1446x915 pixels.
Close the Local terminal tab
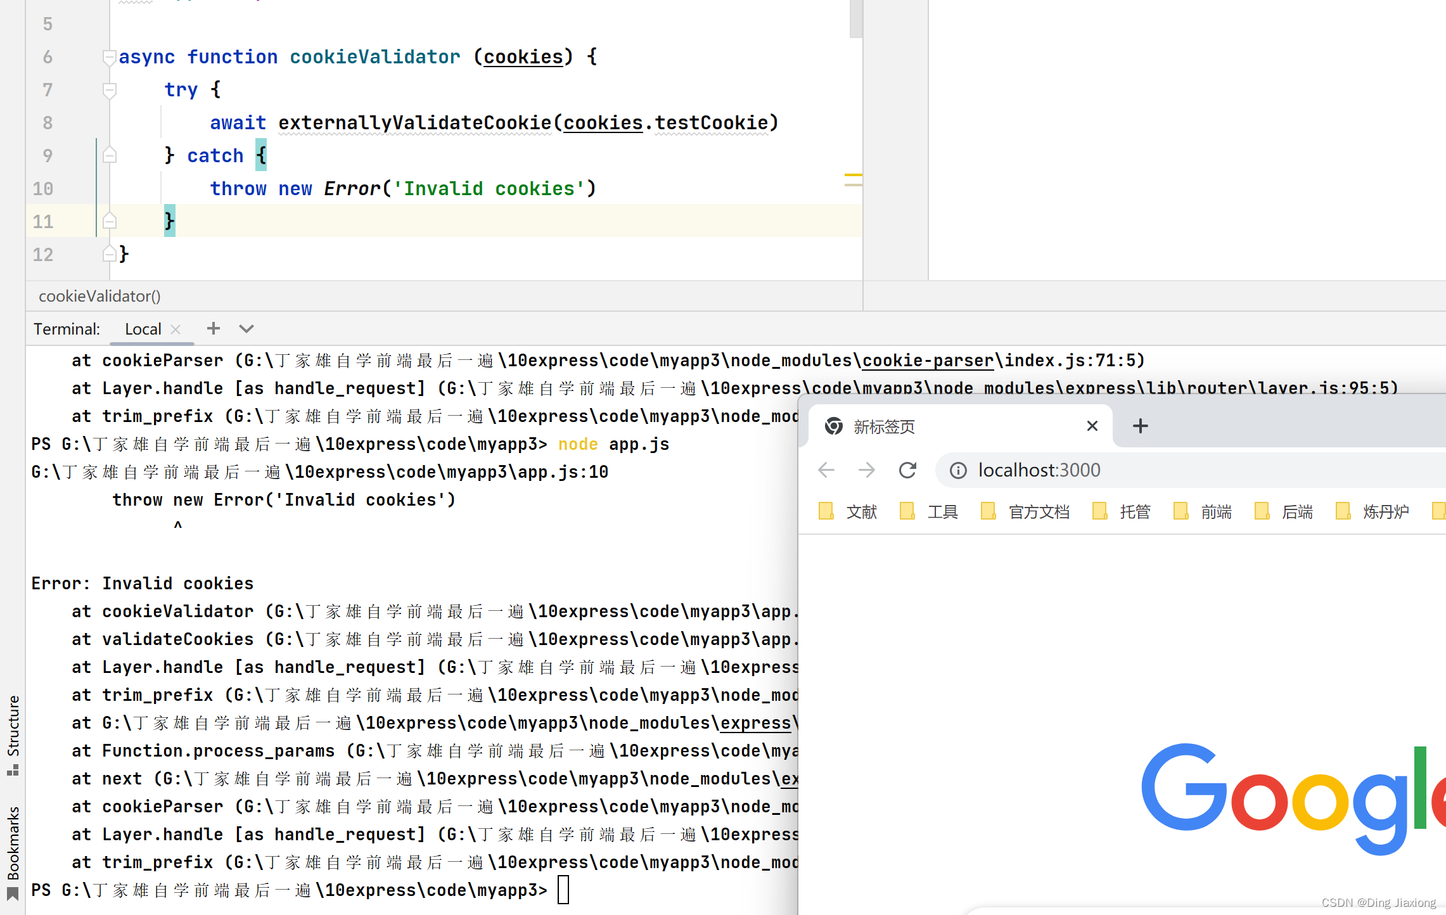tap(176, 329)
